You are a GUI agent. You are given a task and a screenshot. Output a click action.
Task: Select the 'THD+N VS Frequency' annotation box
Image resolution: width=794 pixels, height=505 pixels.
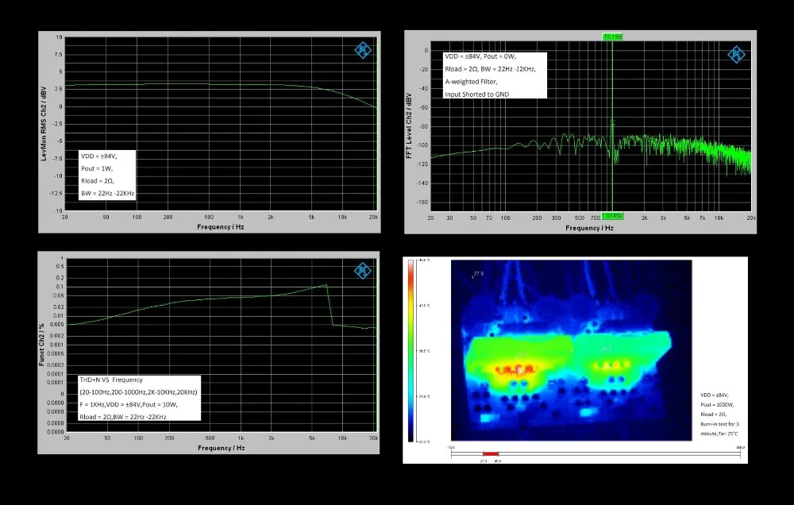click(x=139, y=398)
